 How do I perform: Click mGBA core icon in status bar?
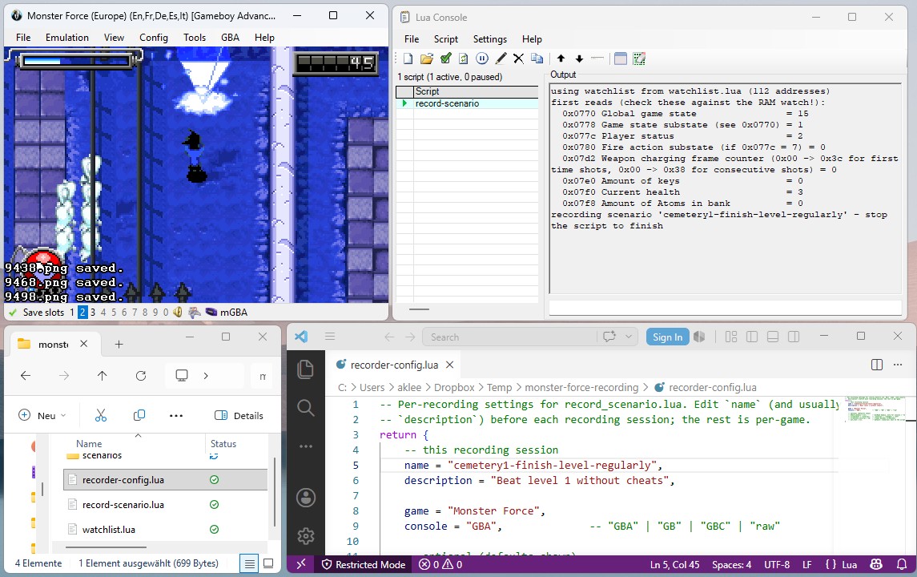tap(211, 313)
